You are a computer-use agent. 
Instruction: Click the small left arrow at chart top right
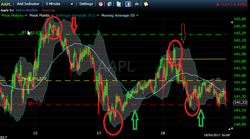click(x=232, y=22)
